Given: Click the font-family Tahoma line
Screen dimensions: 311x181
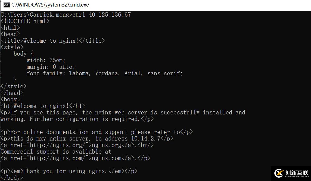Looking at the screenshot, I should [104, 73].
